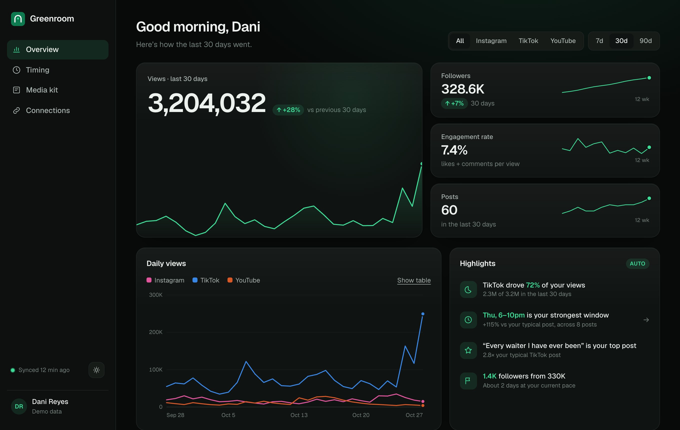Click the DR avatar for Dani Reyes
Screen dimensions: 680x430
click(x=19, y=406)
